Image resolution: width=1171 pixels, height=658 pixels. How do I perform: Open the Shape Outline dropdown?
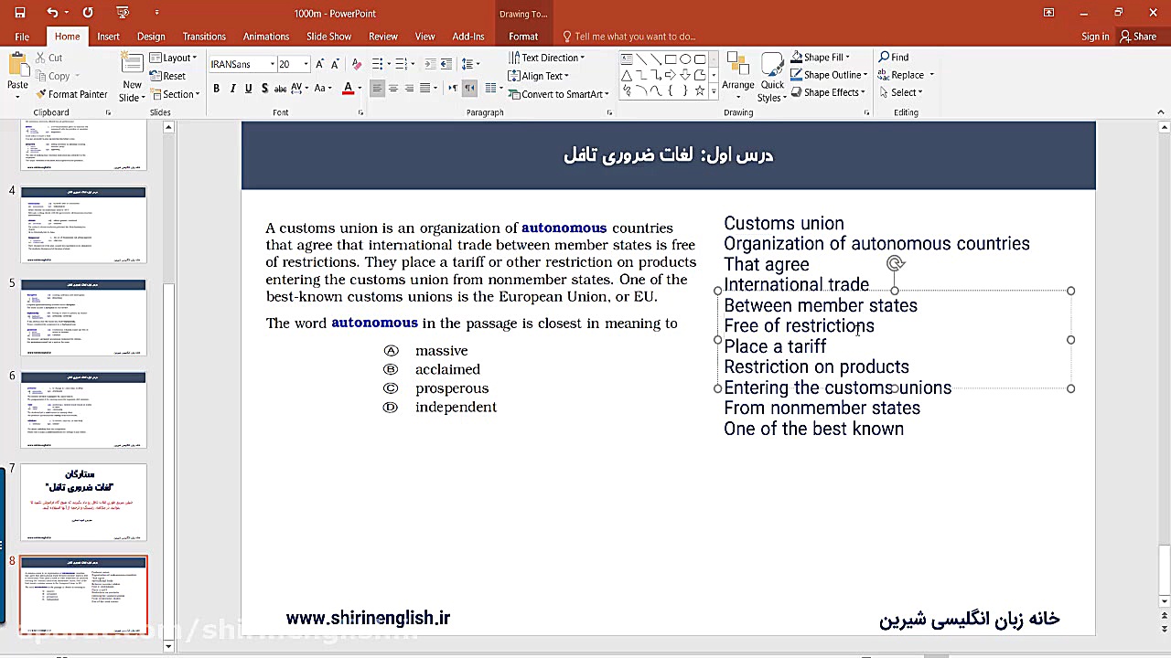pos(828,75)
